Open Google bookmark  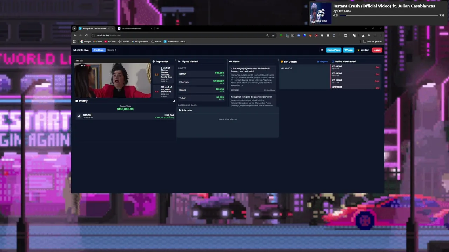pyautogui.click(x=86, y=41)
